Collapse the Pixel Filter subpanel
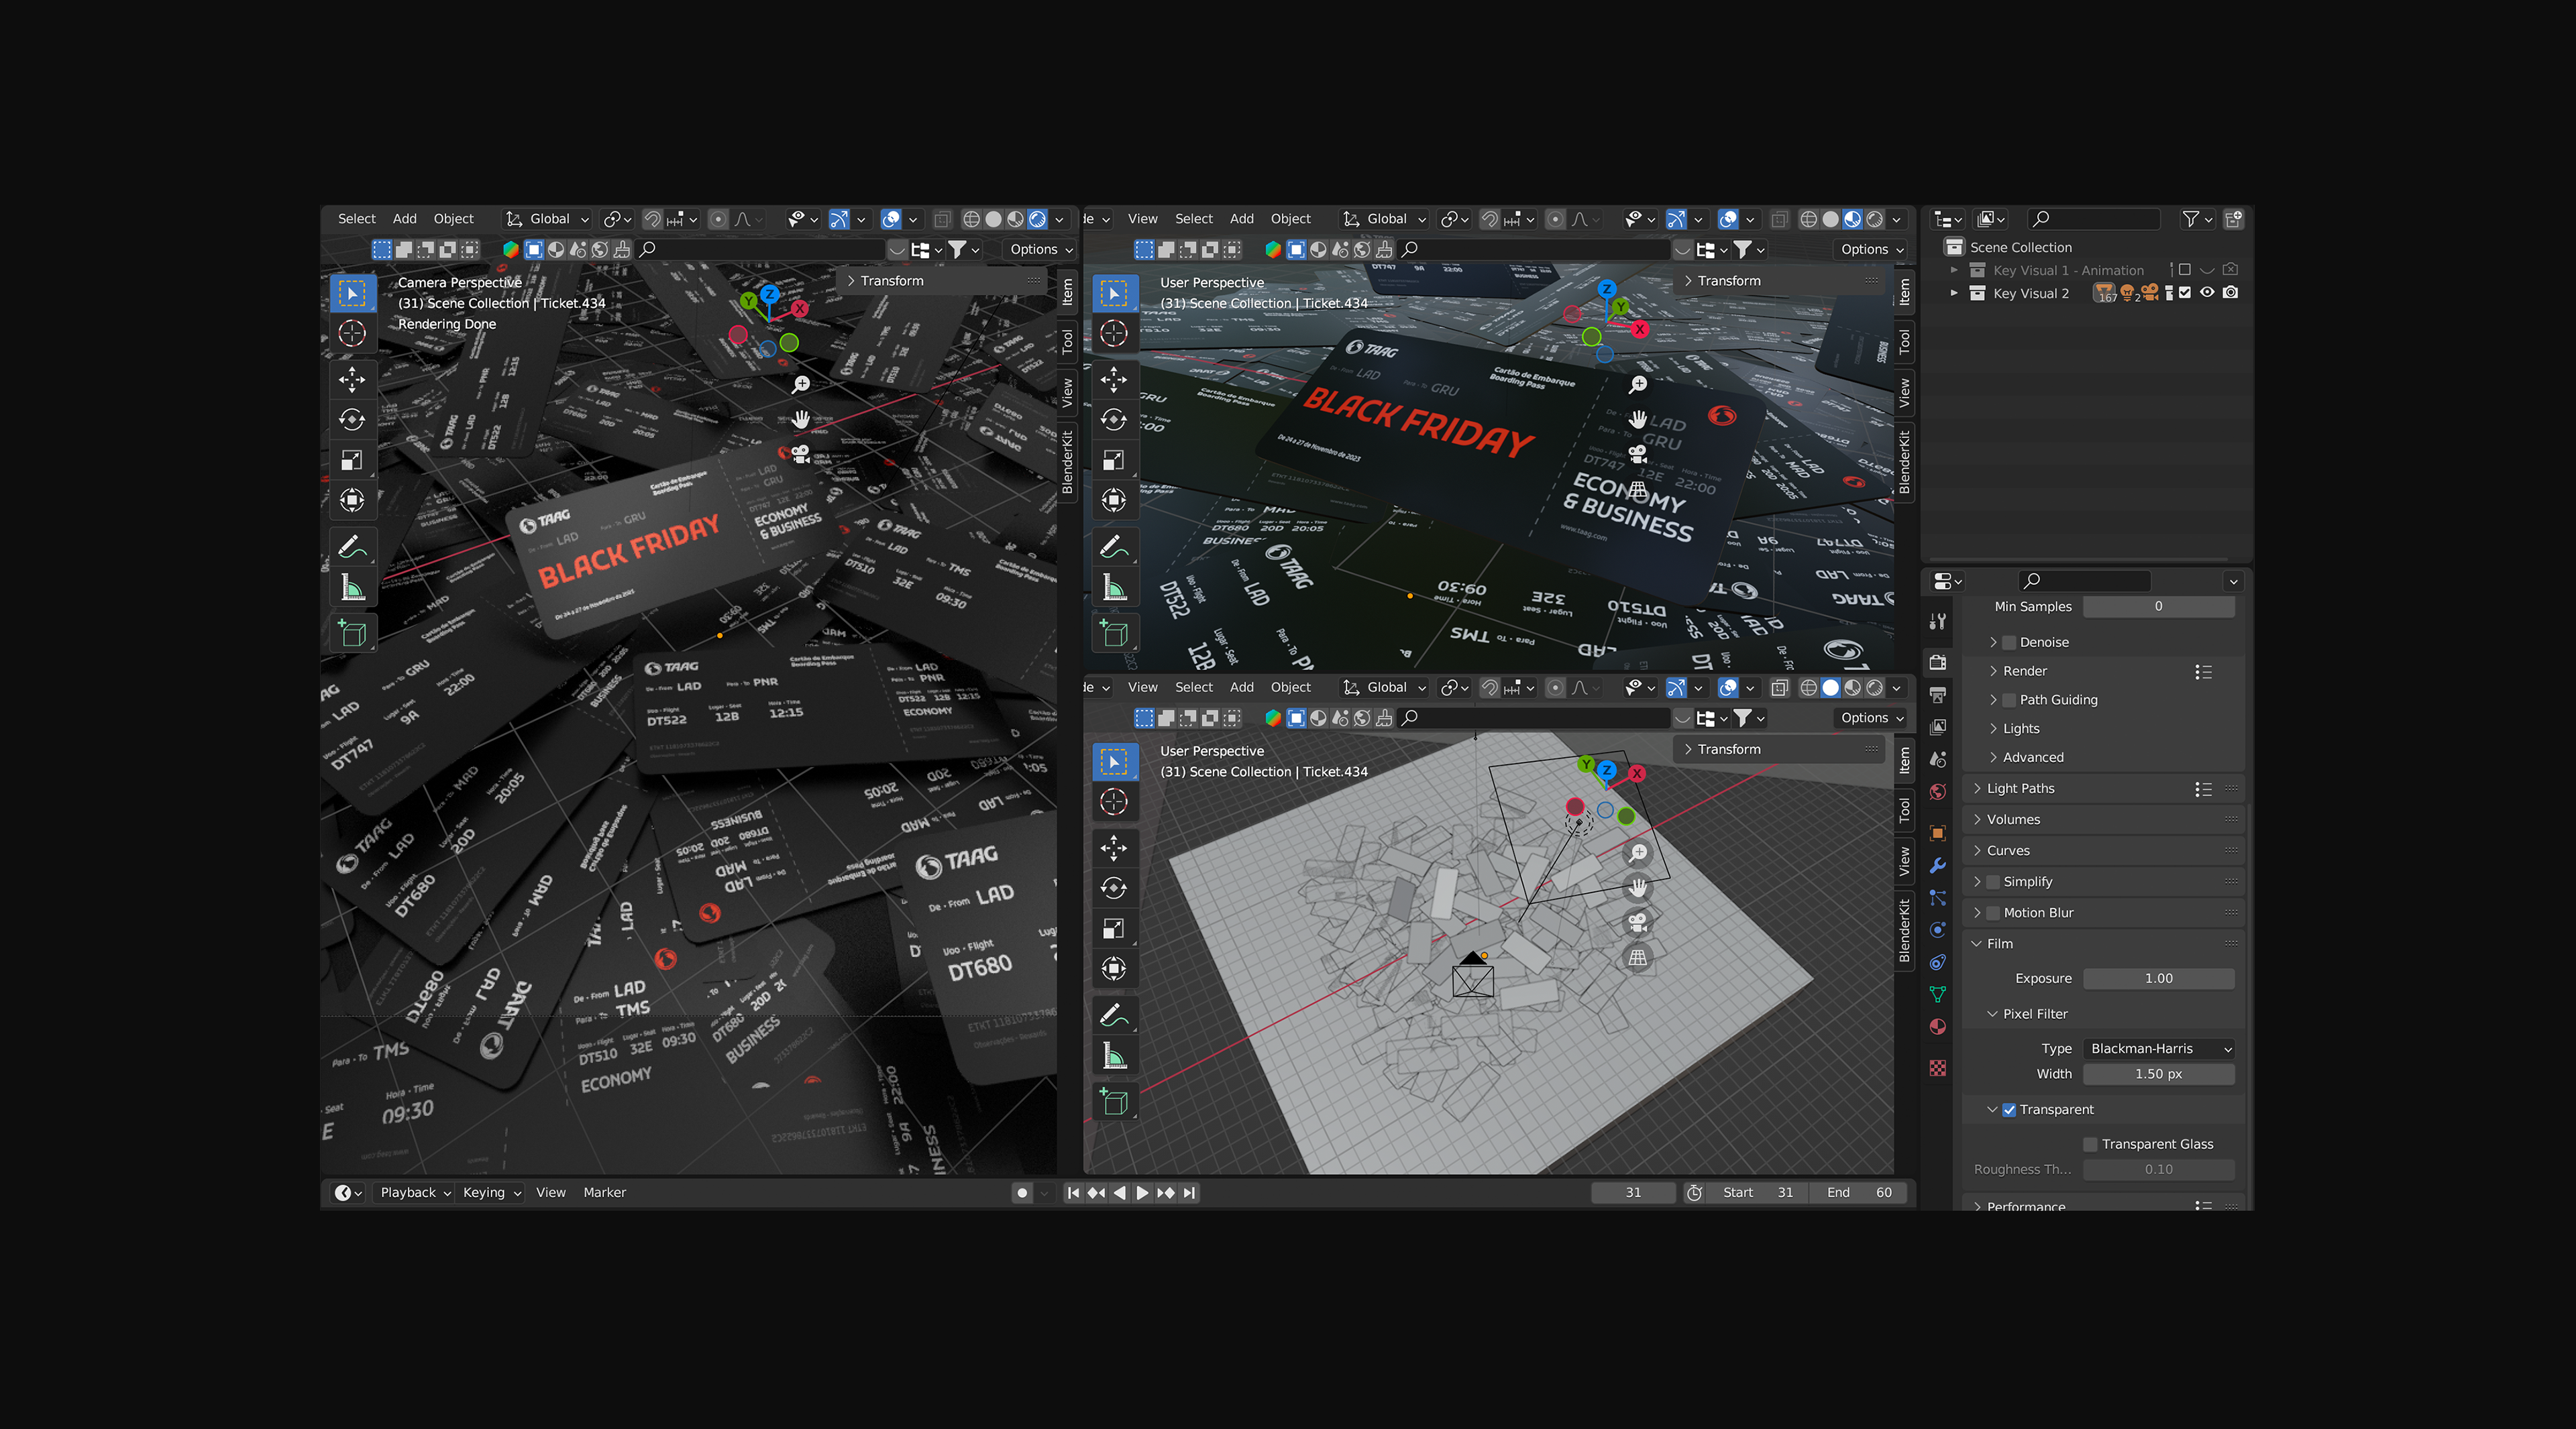2576x1429 pixels. 1993,1015
